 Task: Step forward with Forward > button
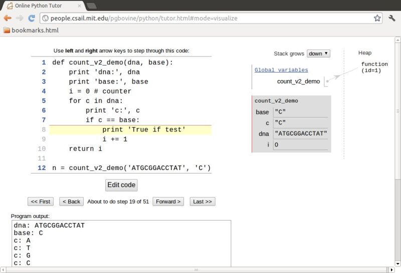[168, 201]
